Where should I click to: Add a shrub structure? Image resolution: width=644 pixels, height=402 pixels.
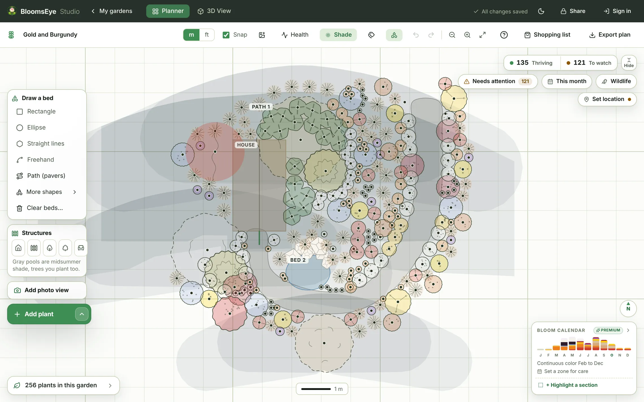(x=65, y=248)
